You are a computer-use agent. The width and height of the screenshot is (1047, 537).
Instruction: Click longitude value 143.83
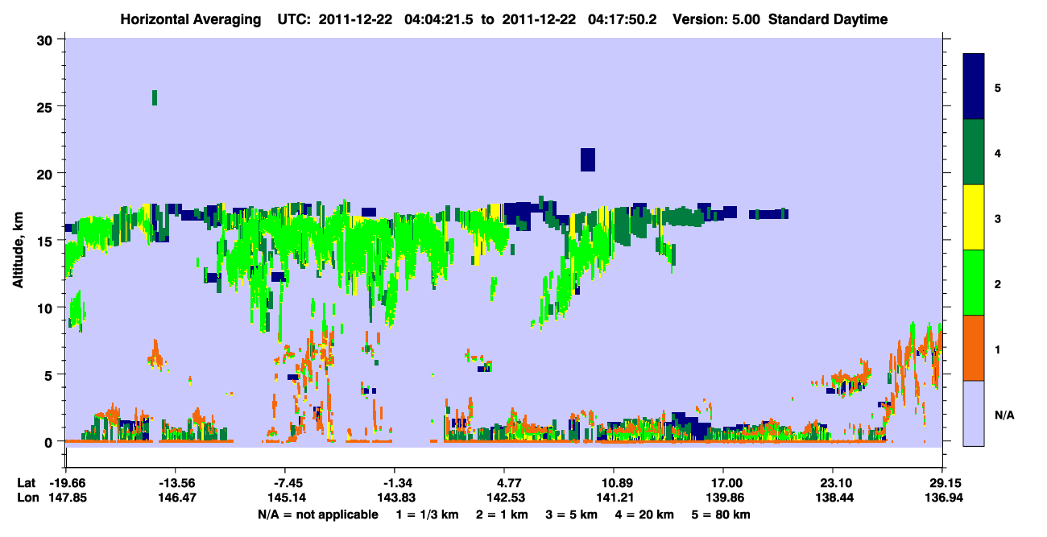(x=395, y=498)
